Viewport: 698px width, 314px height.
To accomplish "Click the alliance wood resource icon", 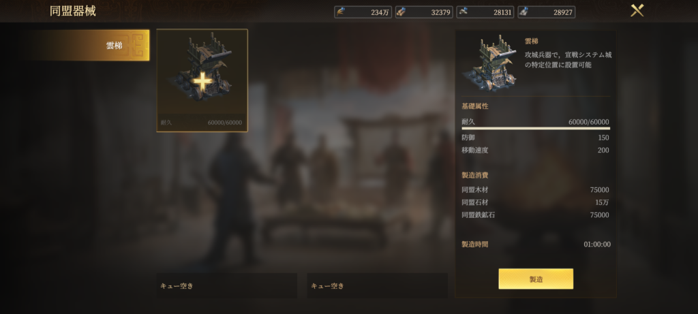I will (x=401, y=12).
